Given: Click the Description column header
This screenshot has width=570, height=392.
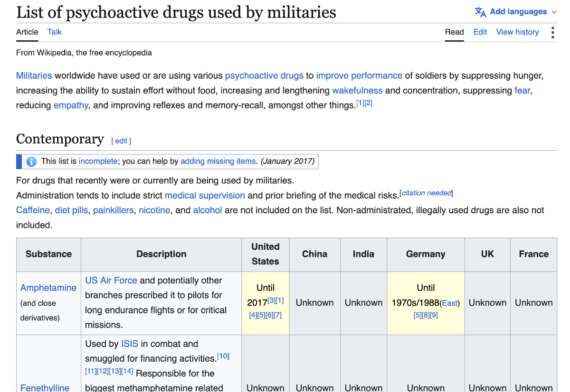Looking at the screenshot, I should 161,254.
